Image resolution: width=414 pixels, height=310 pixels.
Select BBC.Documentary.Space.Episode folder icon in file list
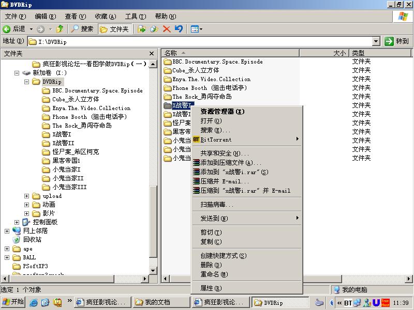[x=167, y=62]
